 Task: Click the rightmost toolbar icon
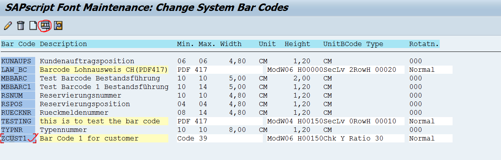coord(59,26)
